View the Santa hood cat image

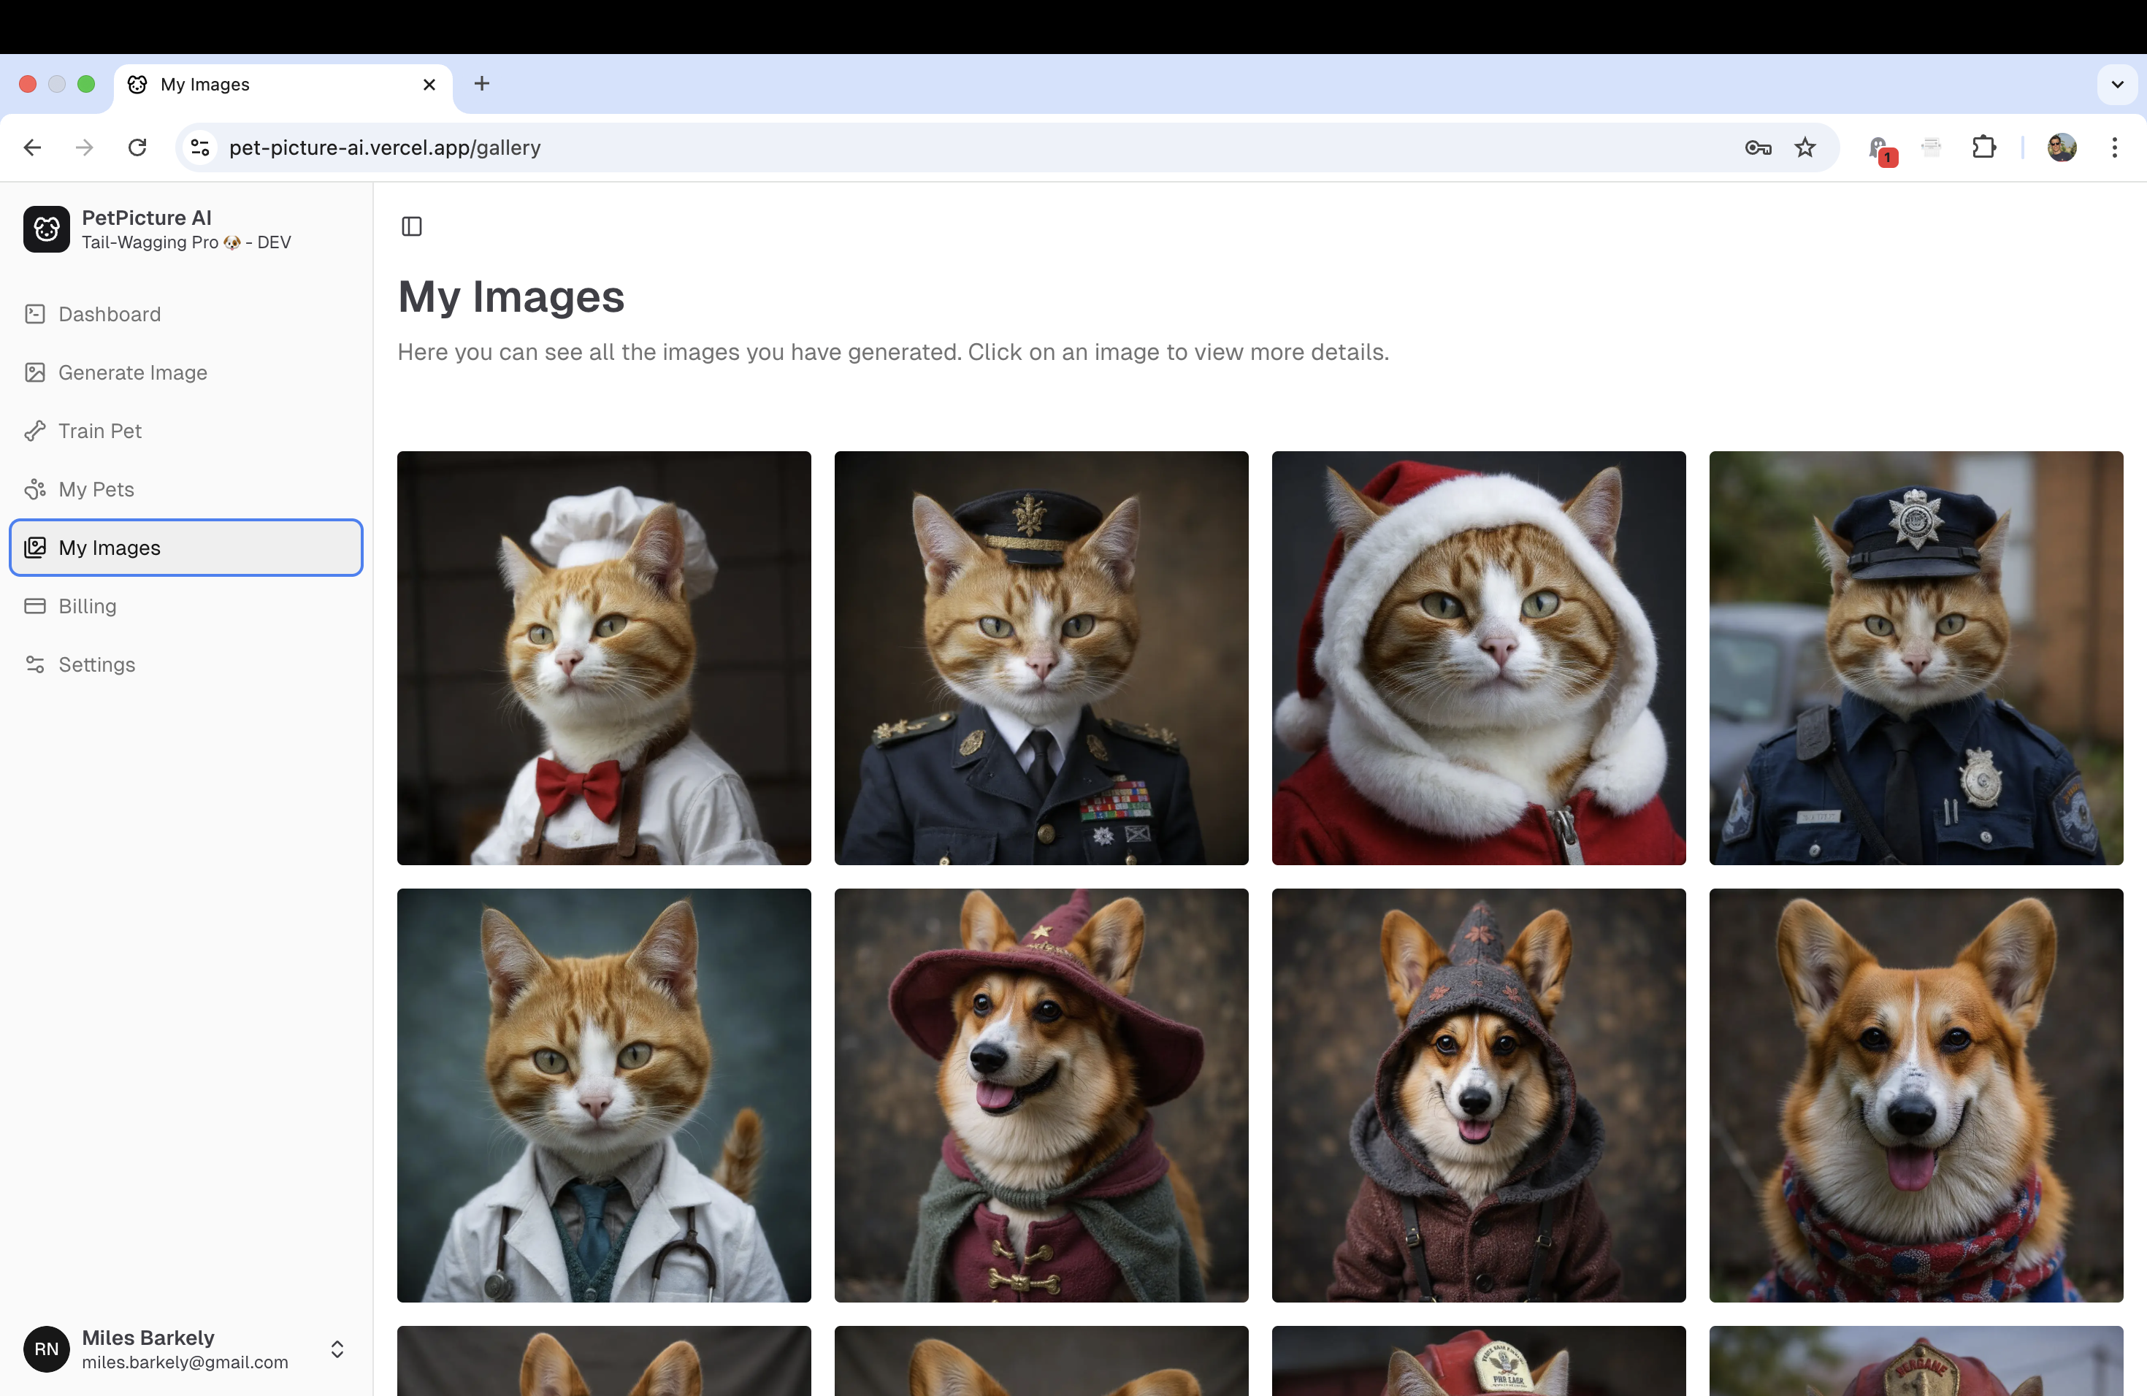[x=1477, y=659]
